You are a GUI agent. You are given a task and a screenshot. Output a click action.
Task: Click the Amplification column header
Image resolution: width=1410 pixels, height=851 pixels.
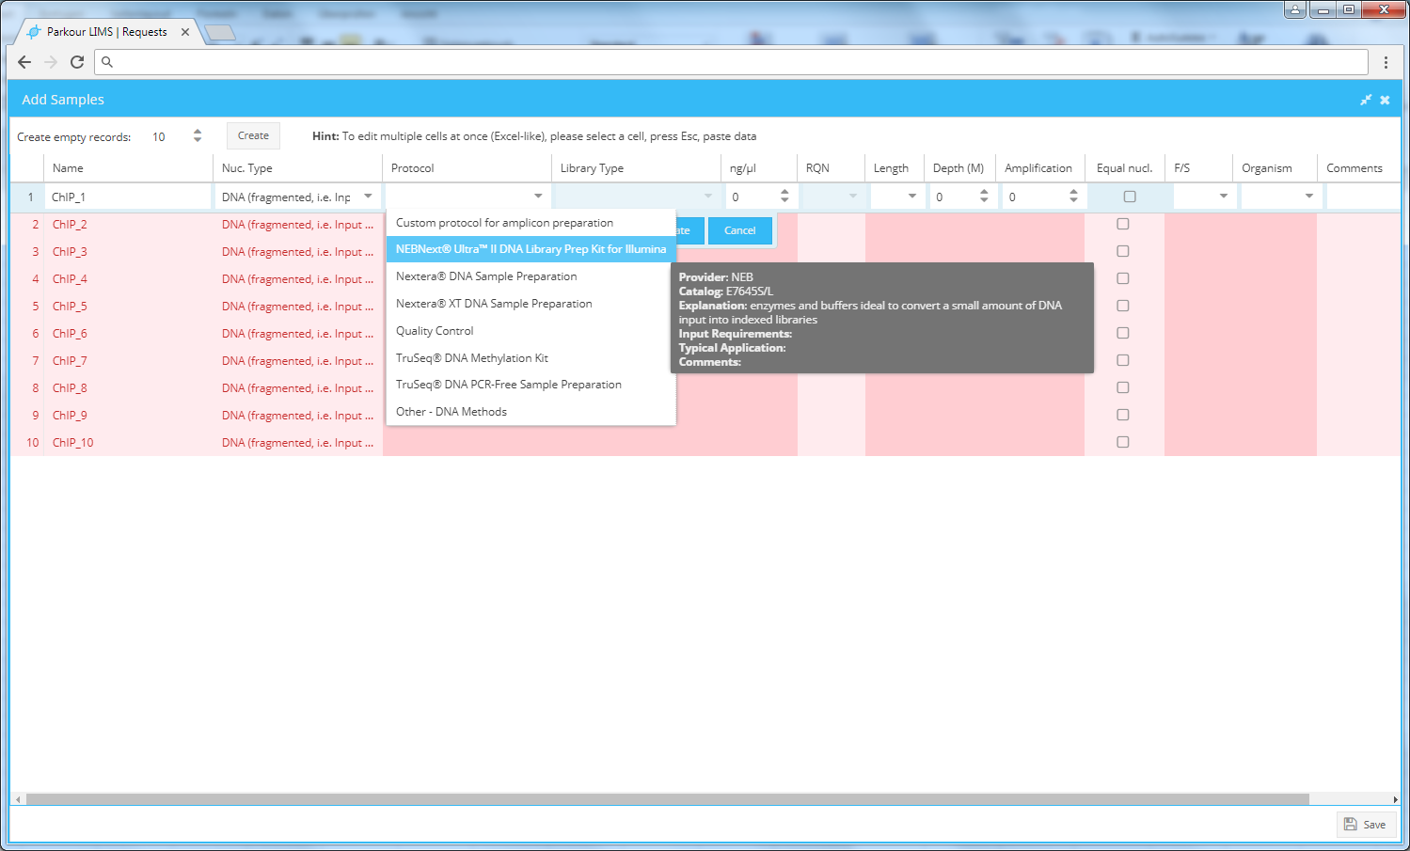pyautogui.click(x=1040, y=168)
